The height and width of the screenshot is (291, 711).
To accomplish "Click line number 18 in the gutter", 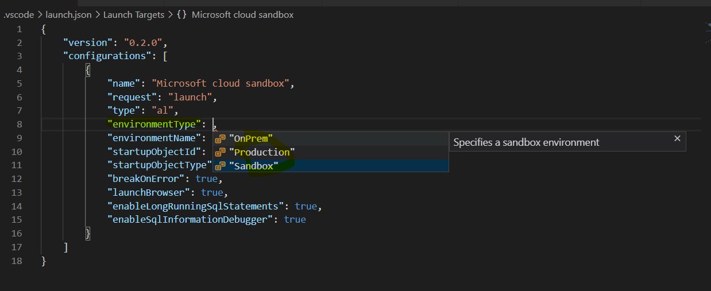I will [x=17, y=261].
